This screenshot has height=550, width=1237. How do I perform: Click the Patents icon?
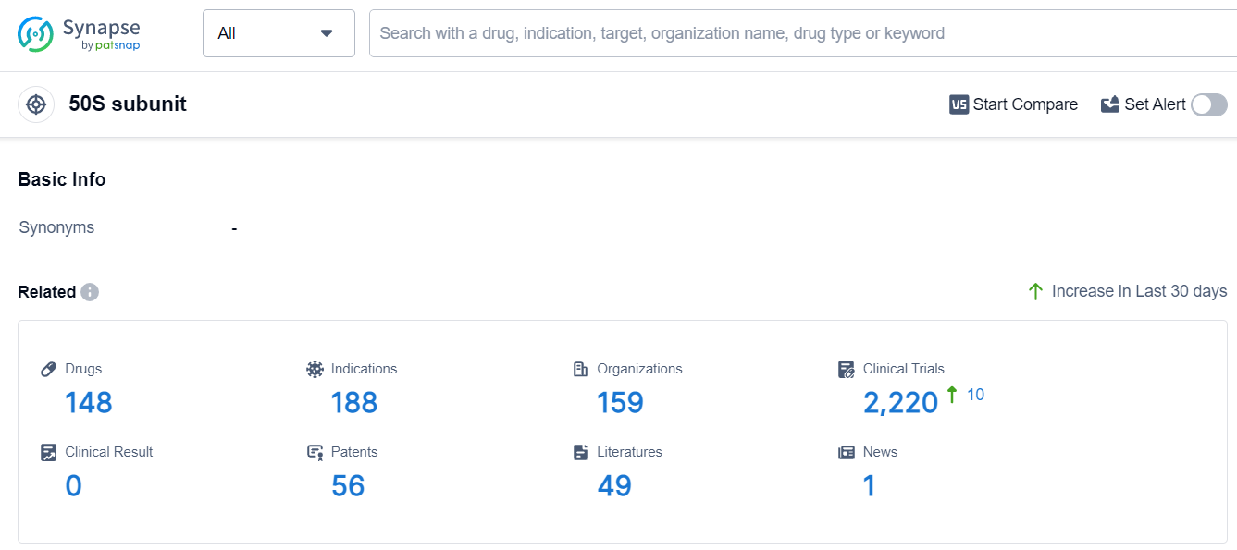[315, 452]
